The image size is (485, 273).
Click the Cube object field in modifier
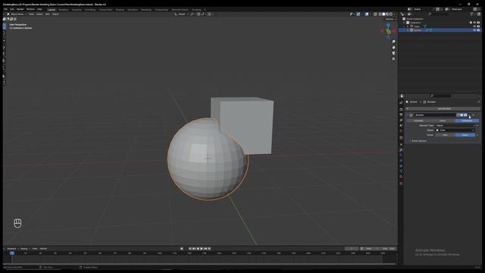click(x=455, y=130)
